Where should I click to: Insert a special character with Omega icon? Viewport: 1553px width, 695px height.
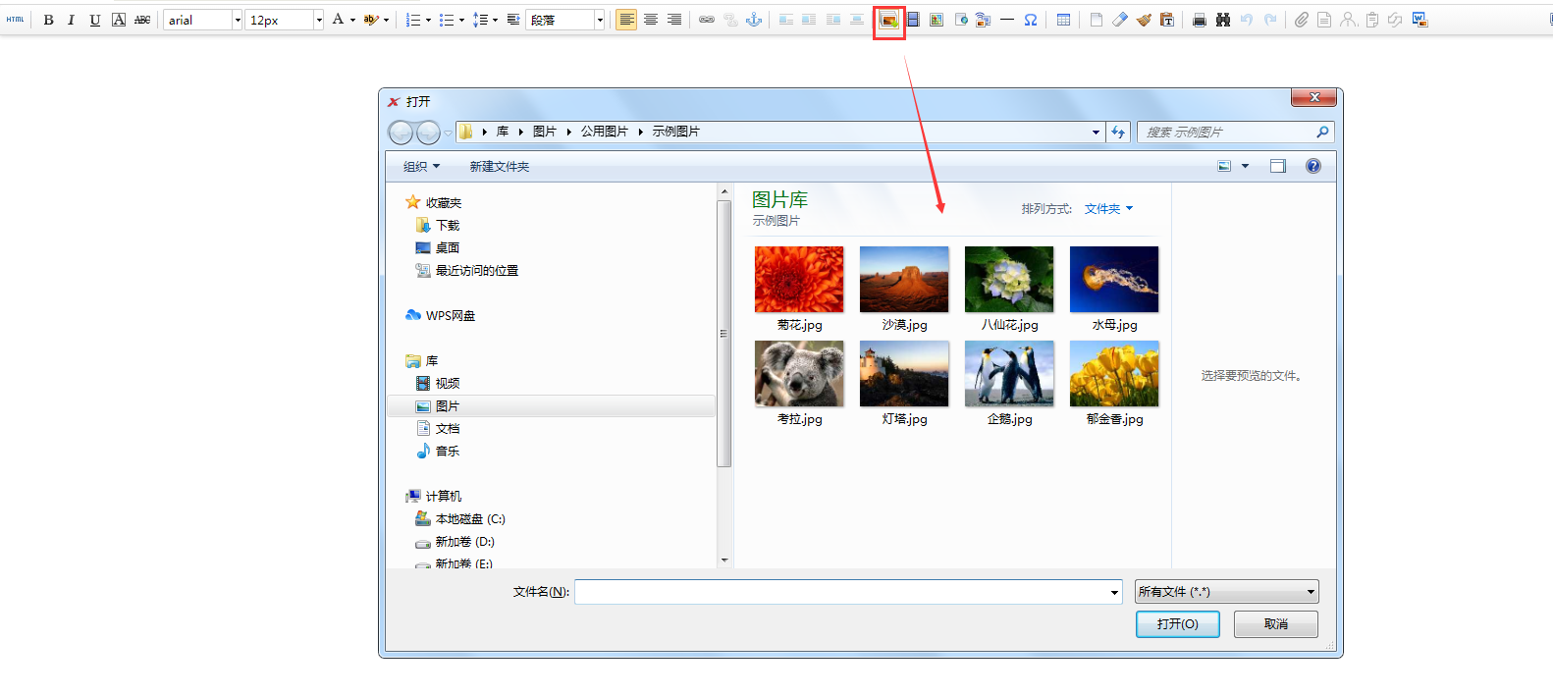click(1031, 20)
